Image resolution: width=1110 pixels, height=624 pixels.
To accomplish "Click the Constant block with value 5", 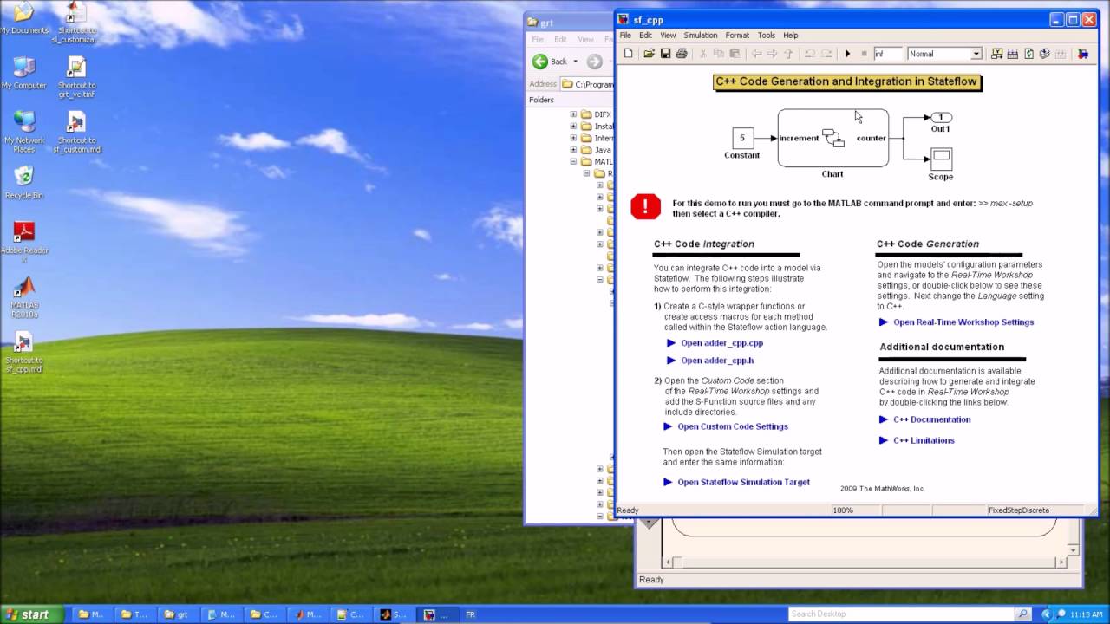I will pyautogui.click(x=742, y=138).
